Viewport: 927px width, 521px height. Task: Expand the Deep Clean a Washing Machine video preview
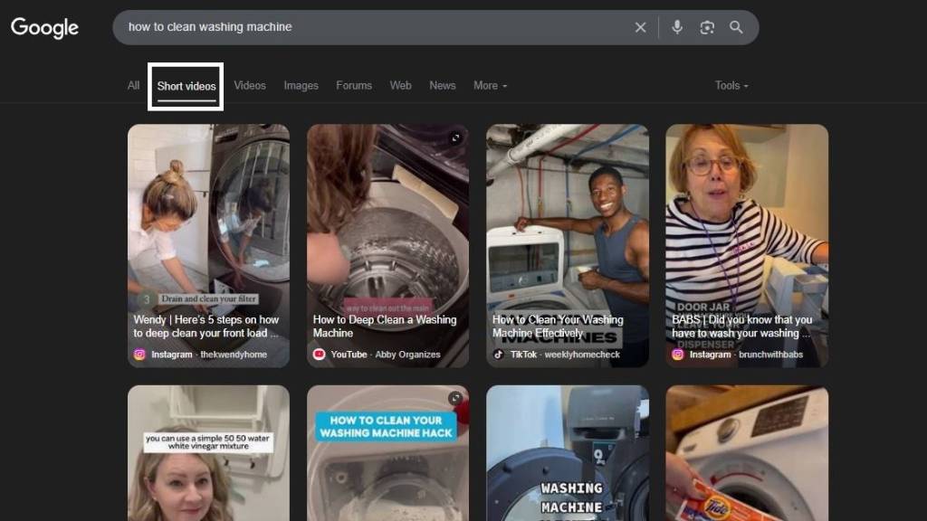pyautogui.click(x=455, y=137)
